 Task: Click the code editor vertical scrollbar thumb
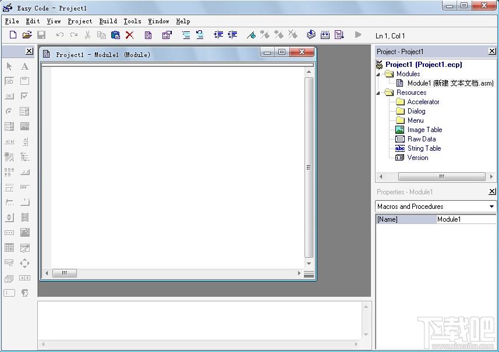[309, 167]
